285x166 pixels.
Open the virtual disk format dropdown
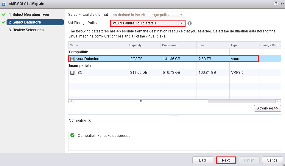[x=181, y=15]
